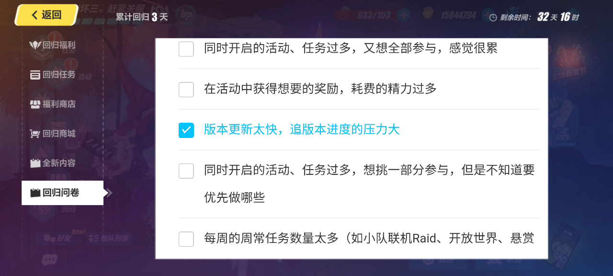The height and width of the screenshot is (276, 613).
Task: Check the 不知道要优先做哪些 option checkbox
Action: 186,171
